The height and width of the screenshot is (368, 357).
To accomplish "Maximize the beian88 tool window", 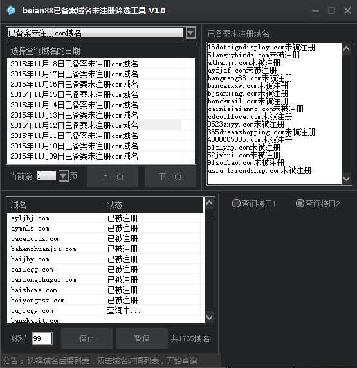I will [331, 10].
